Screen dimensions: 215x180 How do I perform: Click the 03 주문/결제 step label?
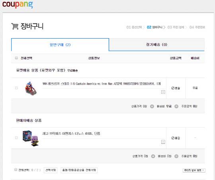click(x=176, y=27)
